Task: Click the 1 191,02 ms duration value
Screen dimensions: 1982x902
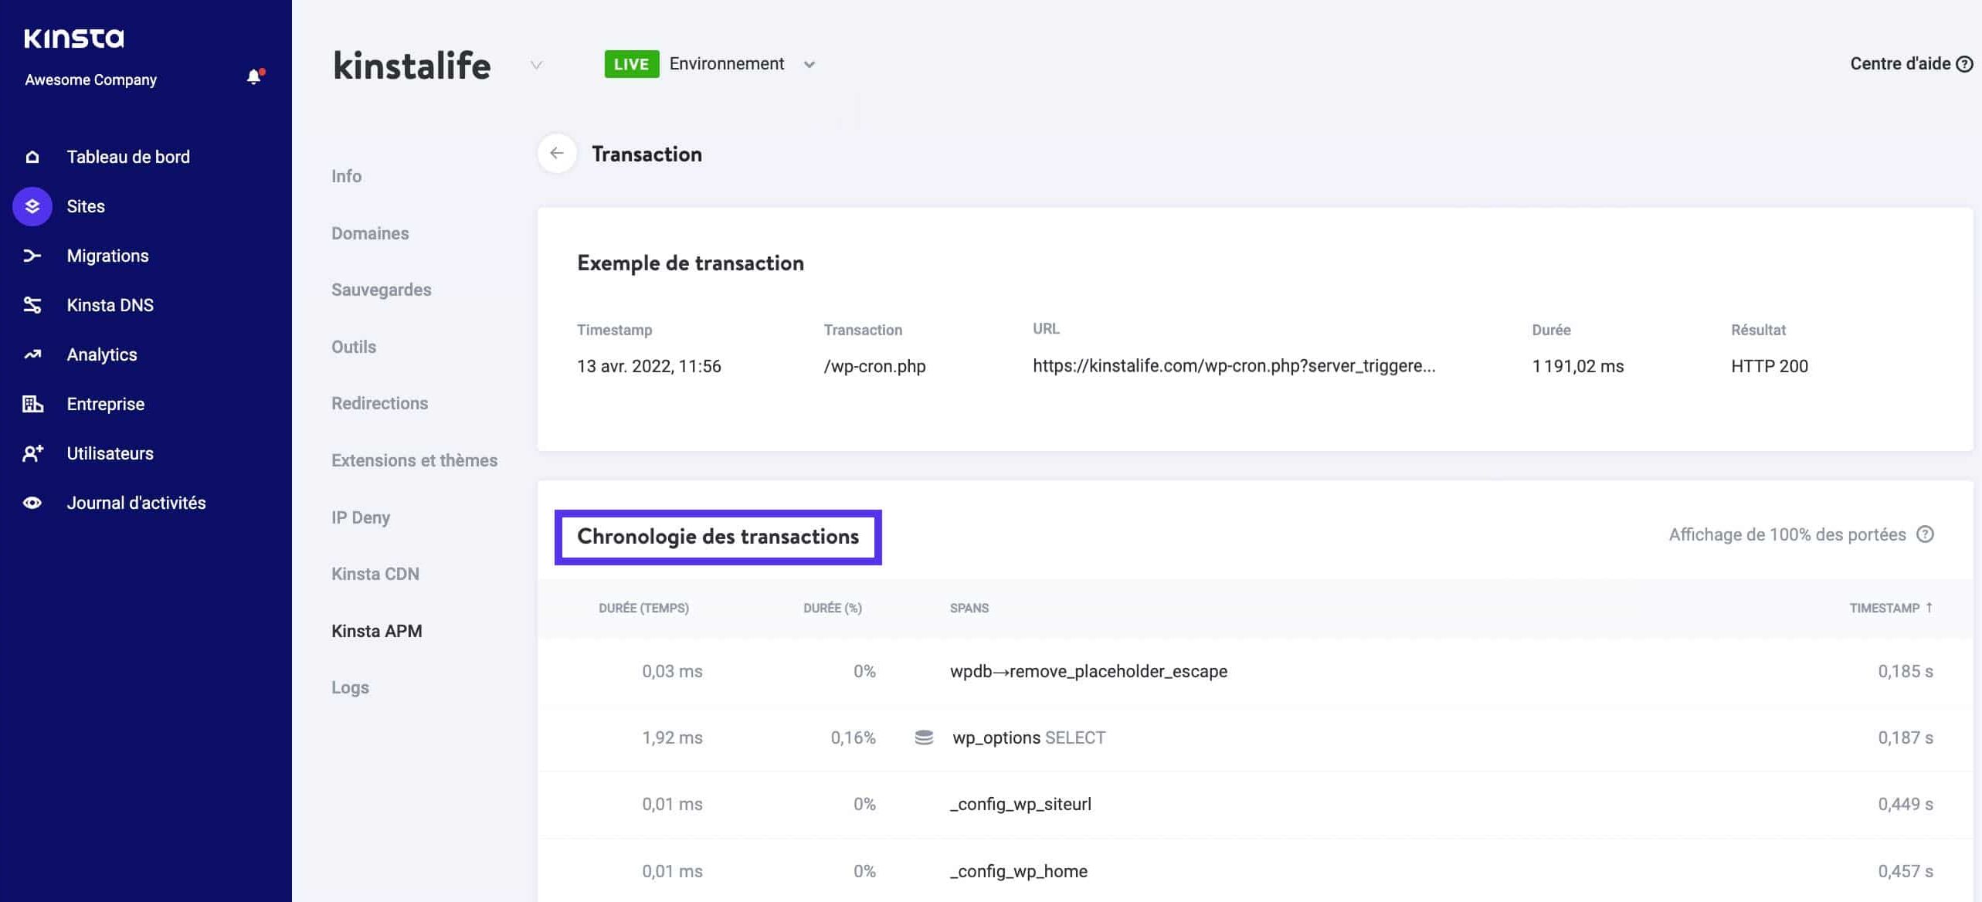Action: click(x=1577, y=366)
